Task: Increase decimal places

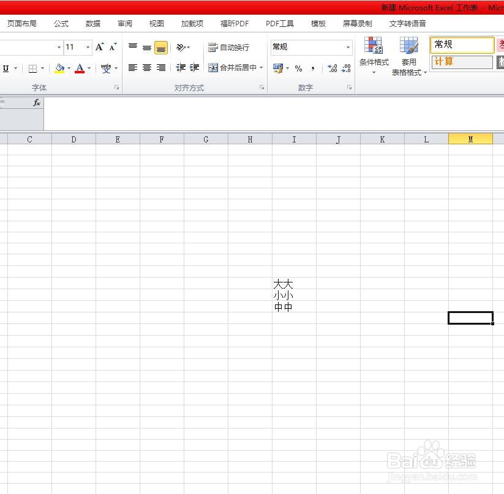Action: (333, 68)
